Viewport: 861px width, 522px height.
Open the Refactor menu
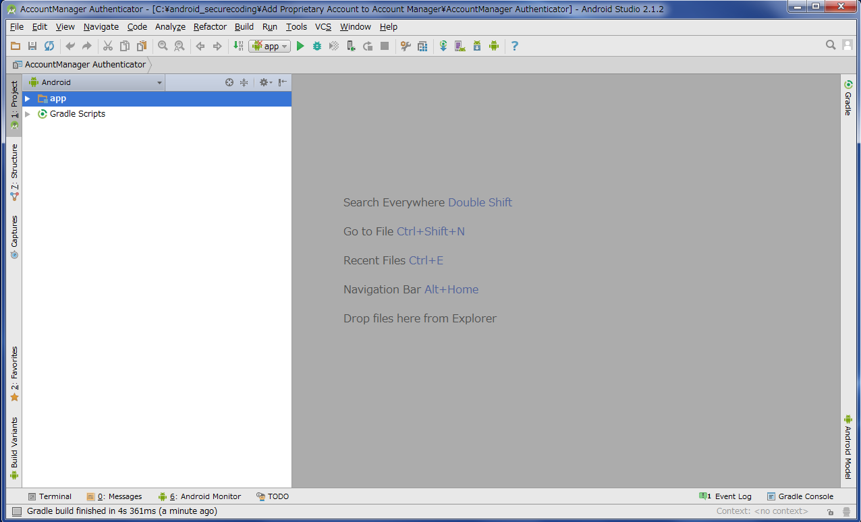210,27
